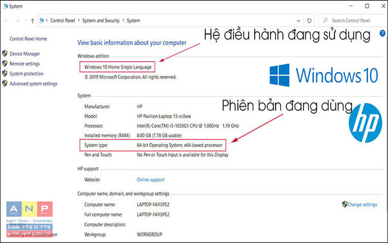Click the shield icon beside Device Manager
388x243 pixels.
[5, 53]
